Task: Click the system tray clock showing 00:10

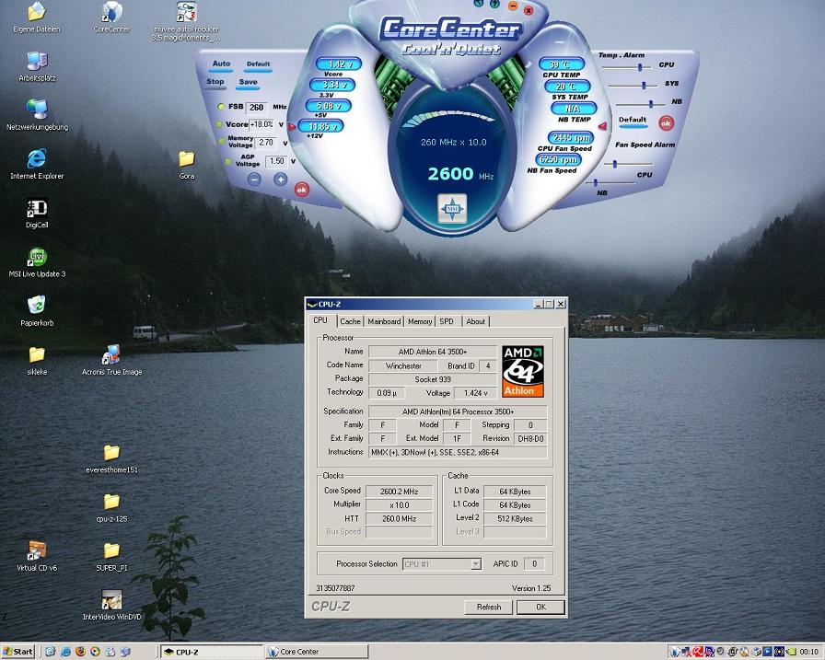Action: point(809,652)
